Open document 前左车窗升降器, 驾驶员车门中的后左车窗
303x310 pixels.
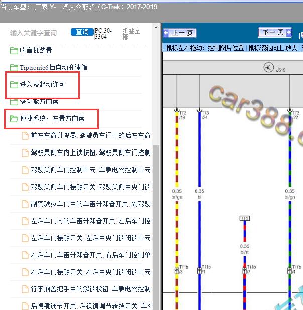click(x=91, y=135)
